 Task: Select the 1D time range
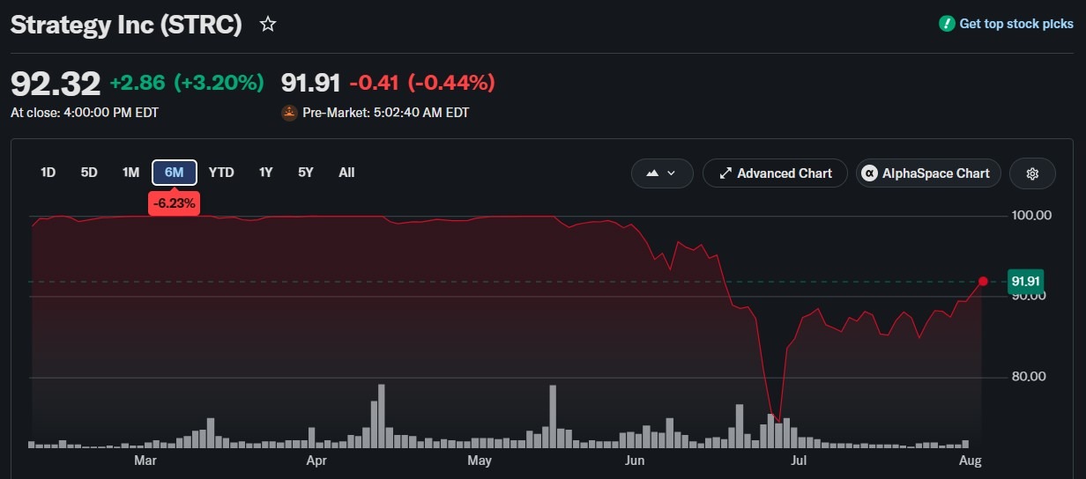coord(48,173)
